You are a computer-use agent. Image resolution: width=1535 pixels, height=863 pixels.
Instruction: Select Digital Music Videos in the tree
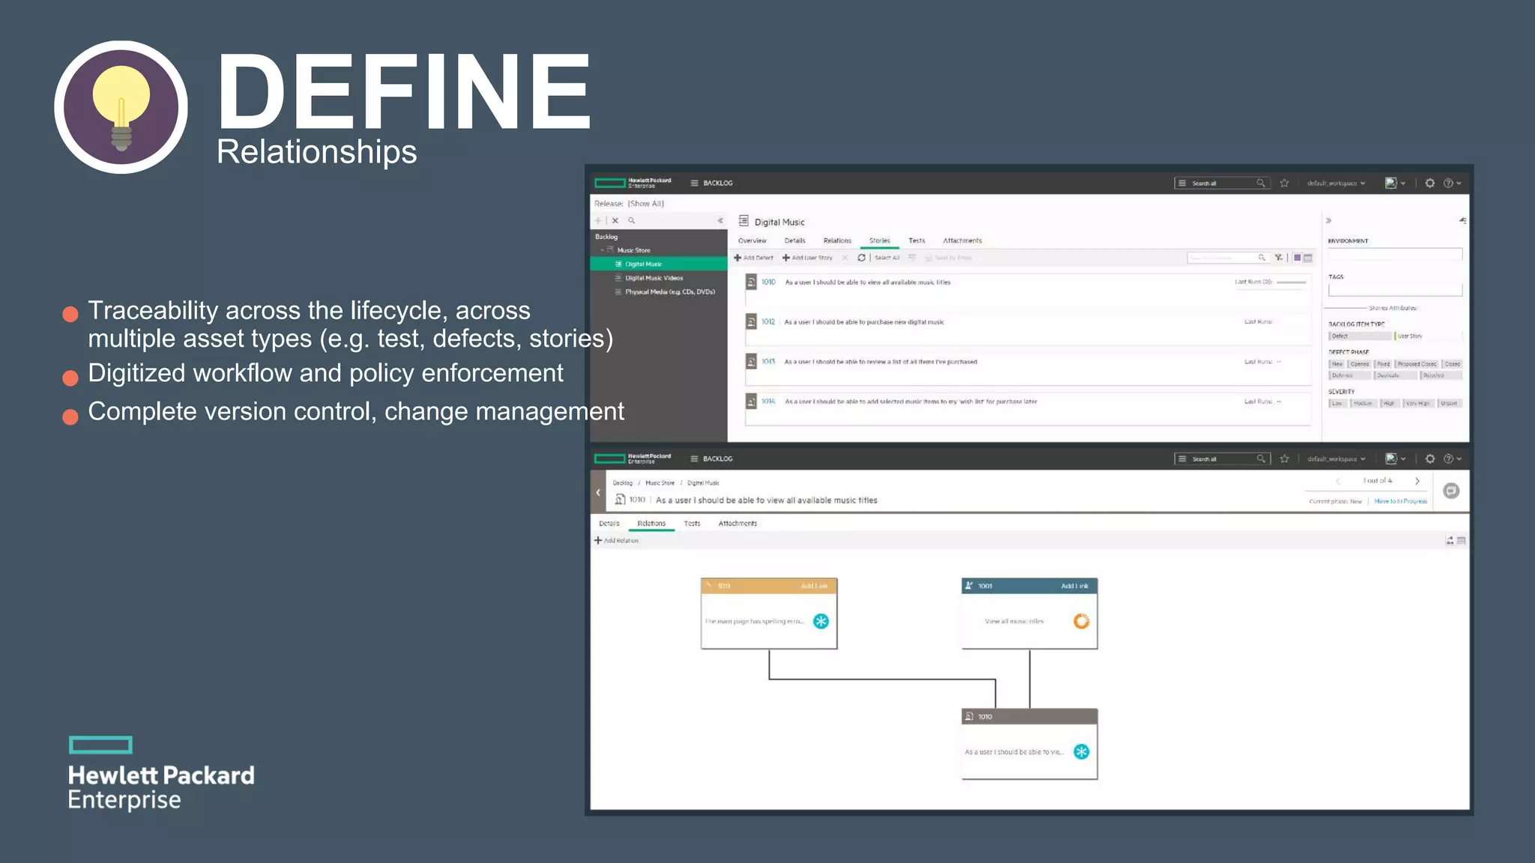click(654, 278)
